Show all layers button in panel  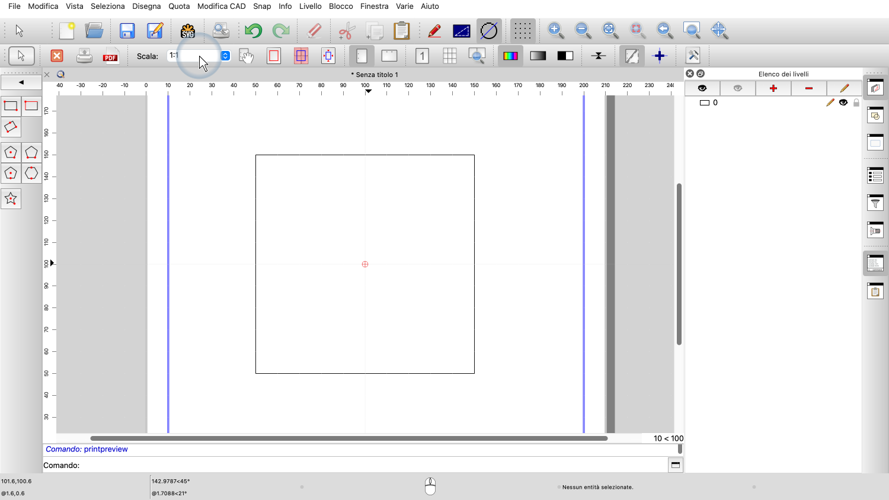coord(702,88)
